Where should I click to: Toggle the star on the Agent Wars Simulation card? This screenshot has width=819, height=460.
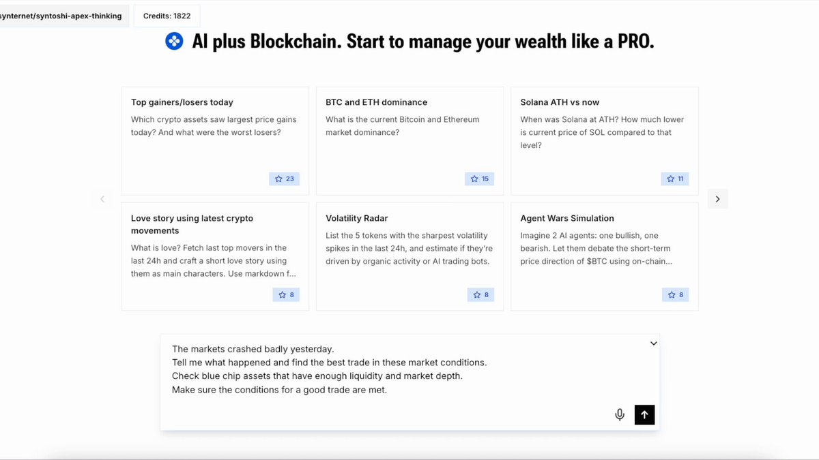(676, 295)
